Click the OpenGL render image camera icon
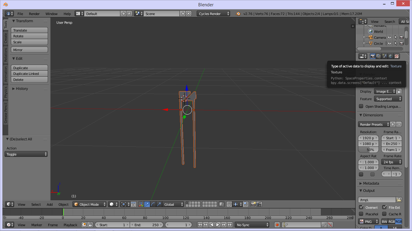 pos(253,204)
